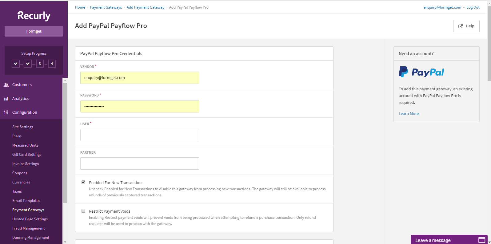The width and height of the screenshot is (491, 244).
Task: Open Invoice Settings
Action: [x=26, y=164]
